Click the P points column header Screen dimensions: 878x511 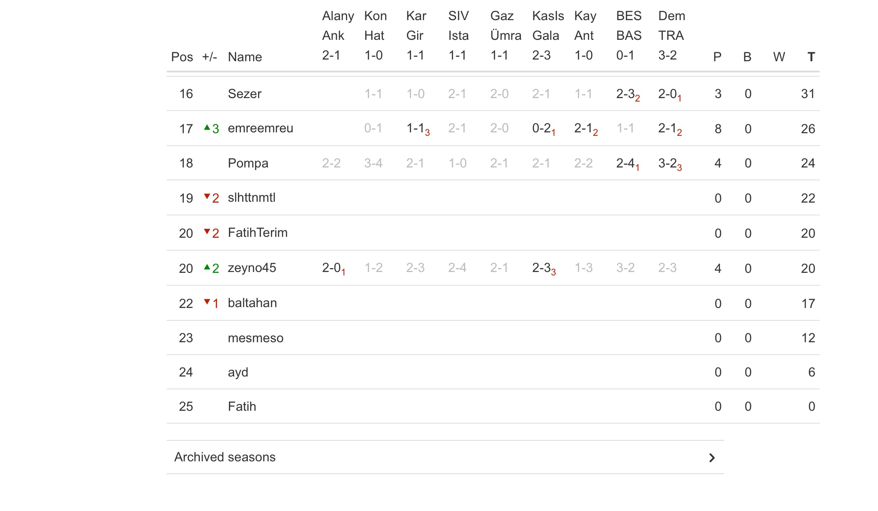(x=717, y=57)
